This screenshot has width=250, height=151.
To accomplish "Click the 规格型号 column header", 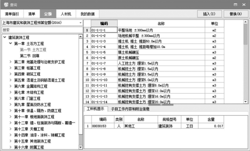I will (x=169, y=119).
